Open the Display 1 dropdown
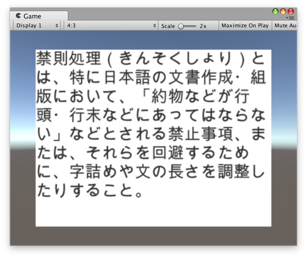The image size is (307, 258). 35,25
